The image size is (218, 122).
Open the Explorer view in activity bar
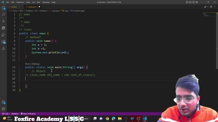pyautogui.click(x=3, y=8)
